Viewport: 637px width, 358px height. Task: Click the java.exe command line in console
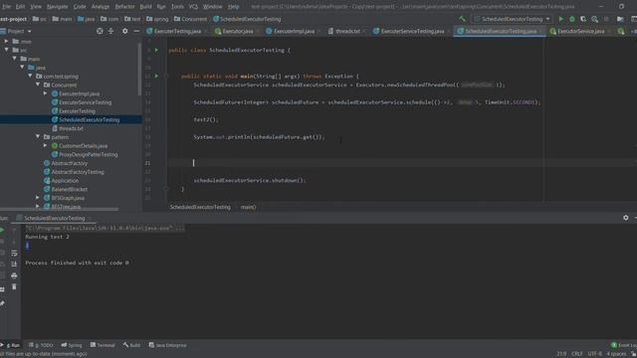(x=105, y=228)
